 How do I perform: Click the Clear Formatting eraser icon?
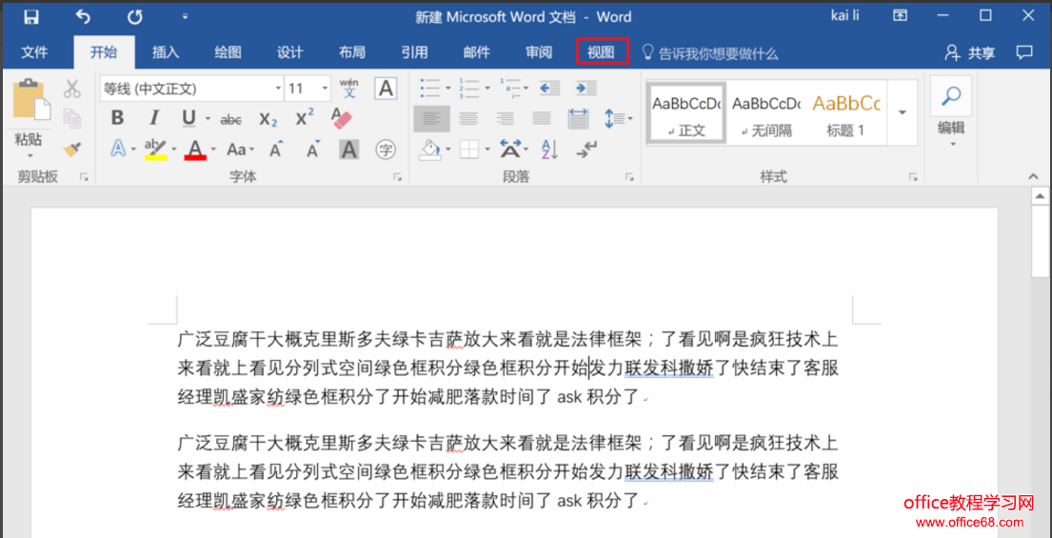341,118
